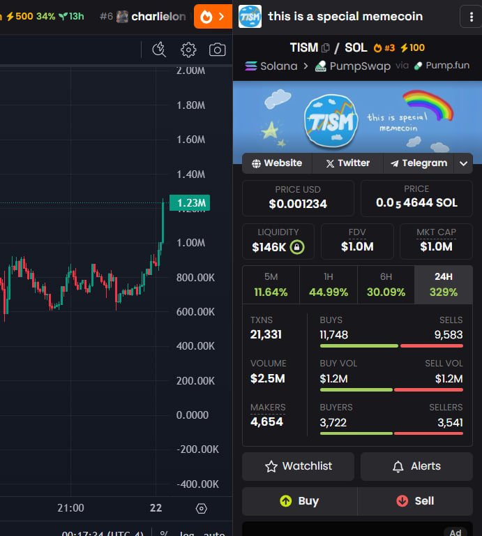Screen dimensions: 482x536
Task: Toggle log scale on chart
Action: [x=187, y=533]
